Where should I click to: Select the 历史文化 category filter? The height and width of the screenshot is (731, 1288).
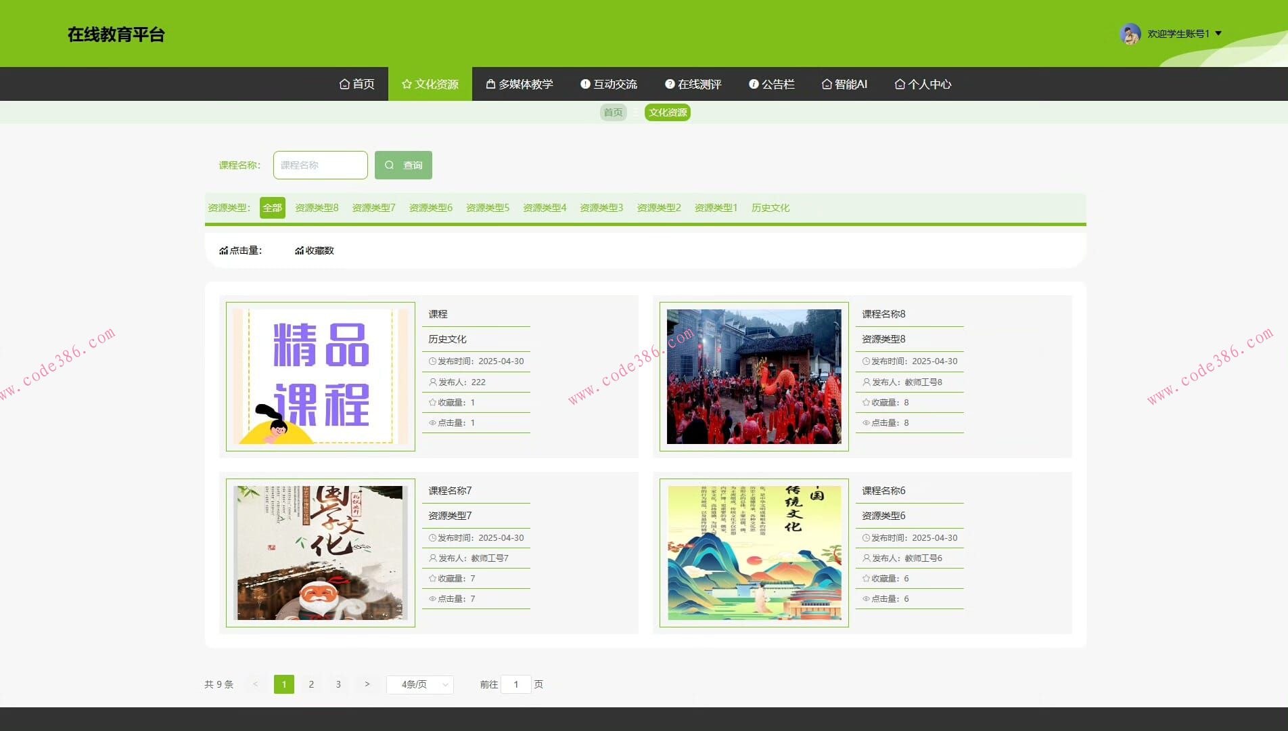(x=770, y=208)
